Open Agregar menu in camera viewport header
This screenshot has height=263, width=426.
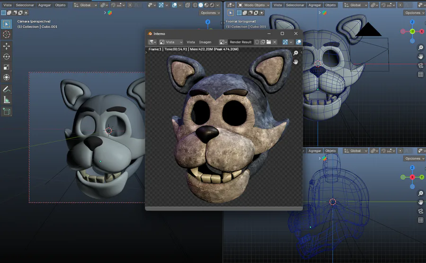click(44, 5)
